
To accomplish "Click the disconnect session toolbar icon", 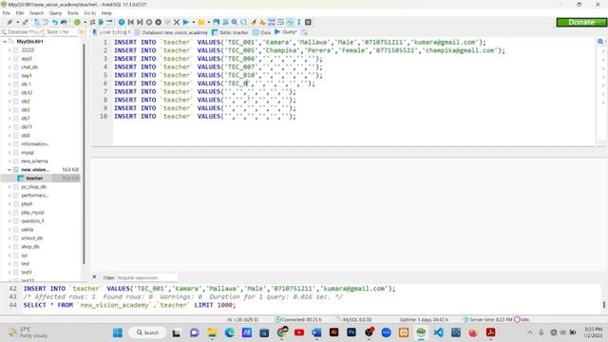I will [26, 22].
